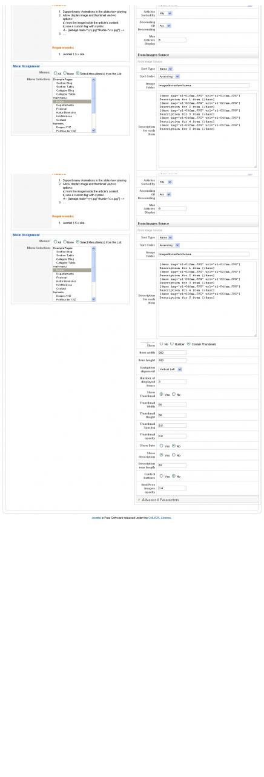
Task: Set Control buttons to Yes
Action: (x=161, y=476)
